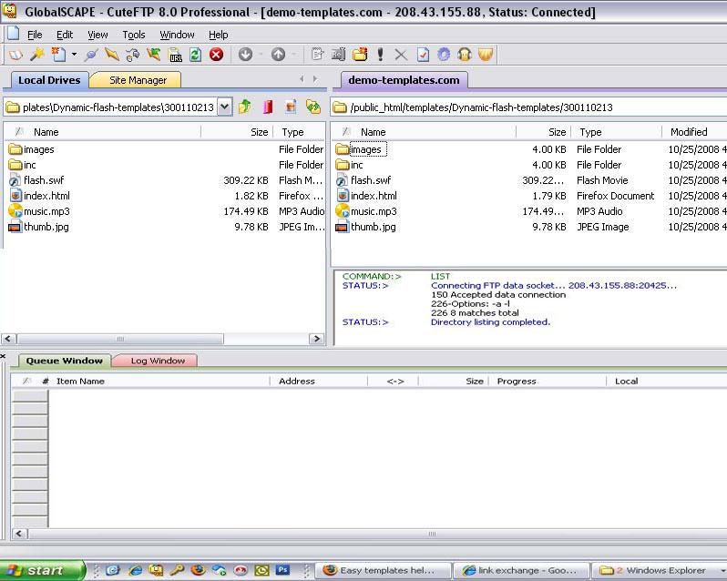Open the dropdown next to Download arrow
The image size is (727, 581).
tap(261, 55)
